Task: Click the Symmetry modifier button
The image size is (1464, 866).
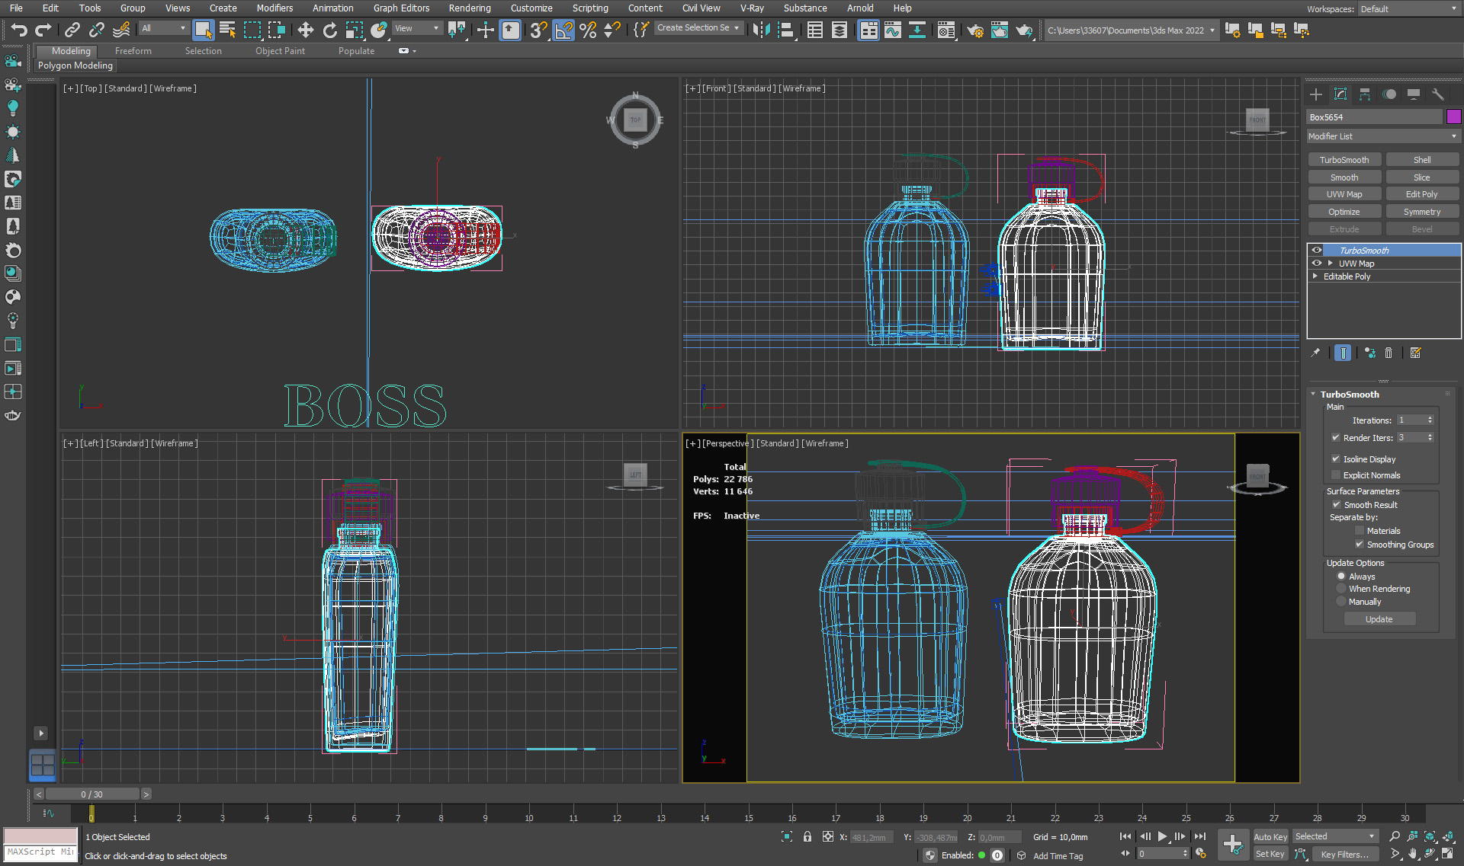Action: click(1421, 212)
